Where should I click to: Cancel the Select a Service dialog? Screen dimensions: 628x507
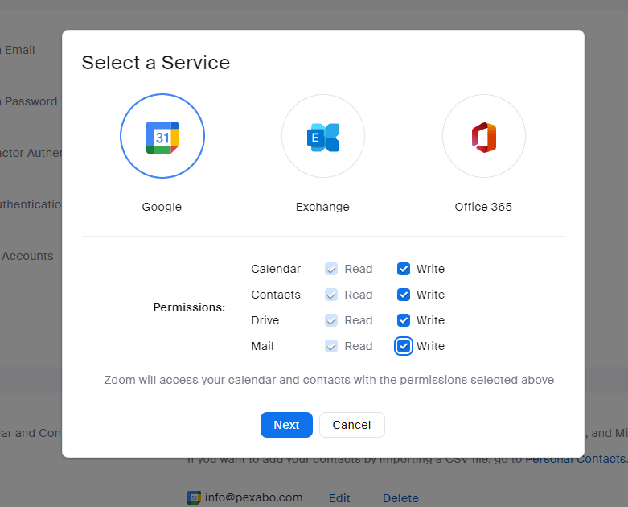coord(352,425)
